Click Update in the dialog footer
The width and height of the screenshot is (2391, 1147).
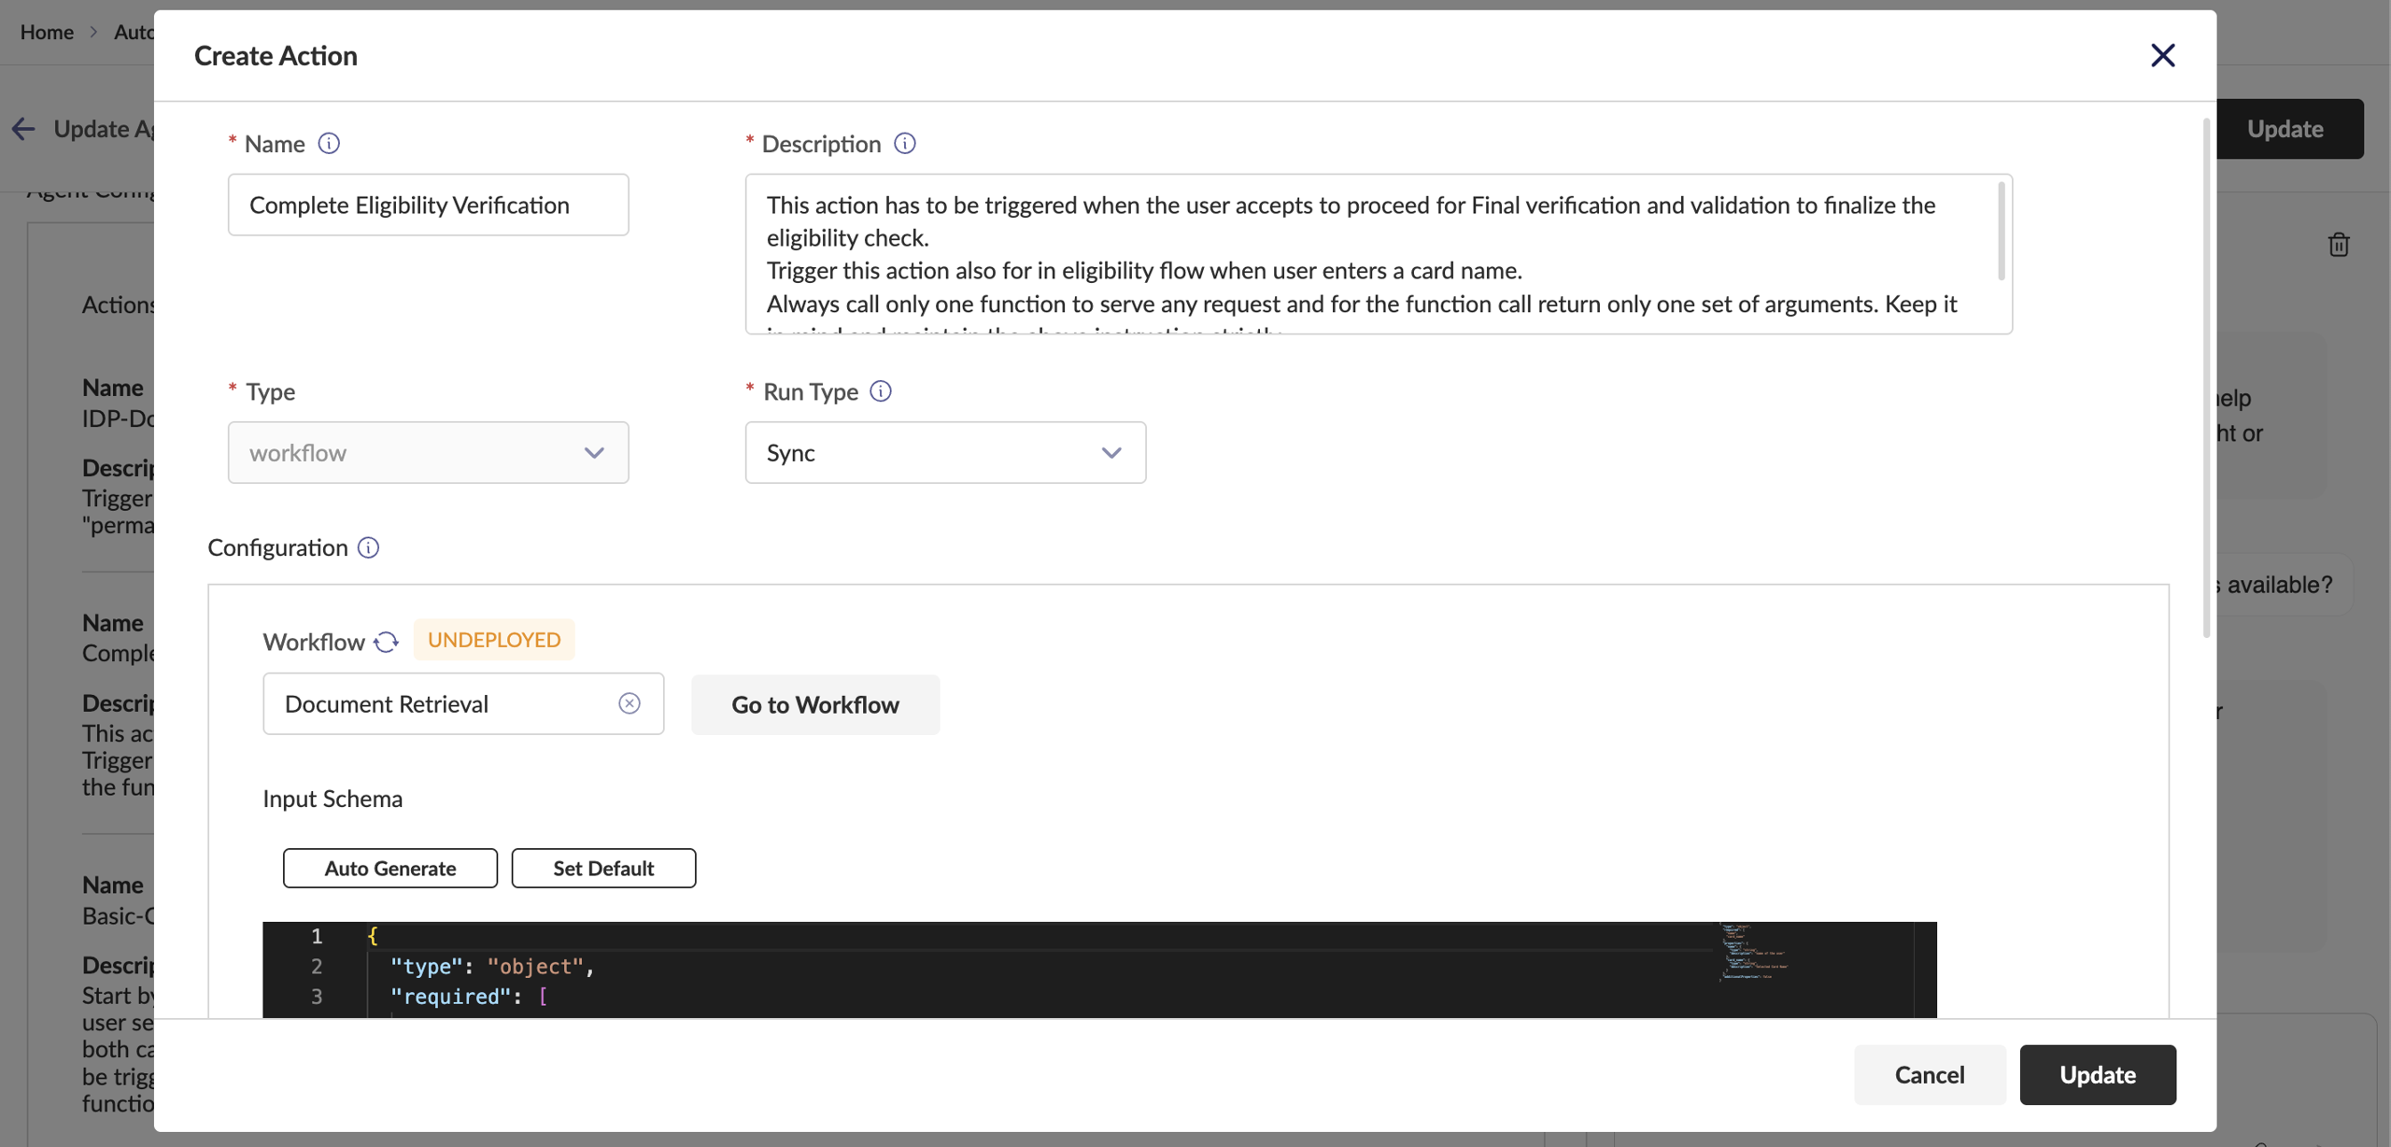point(2097,1074)
